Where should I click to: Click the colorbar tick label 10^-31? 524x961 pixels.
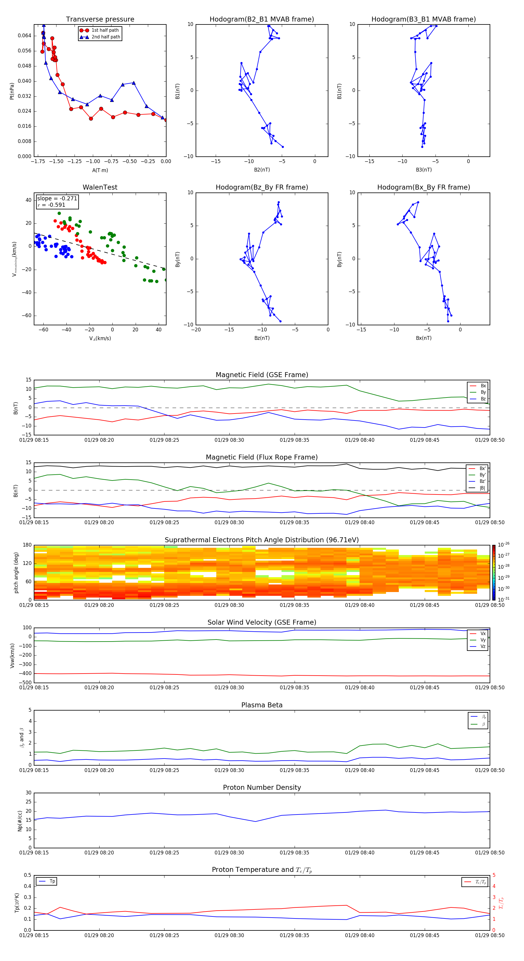[504, 600]
